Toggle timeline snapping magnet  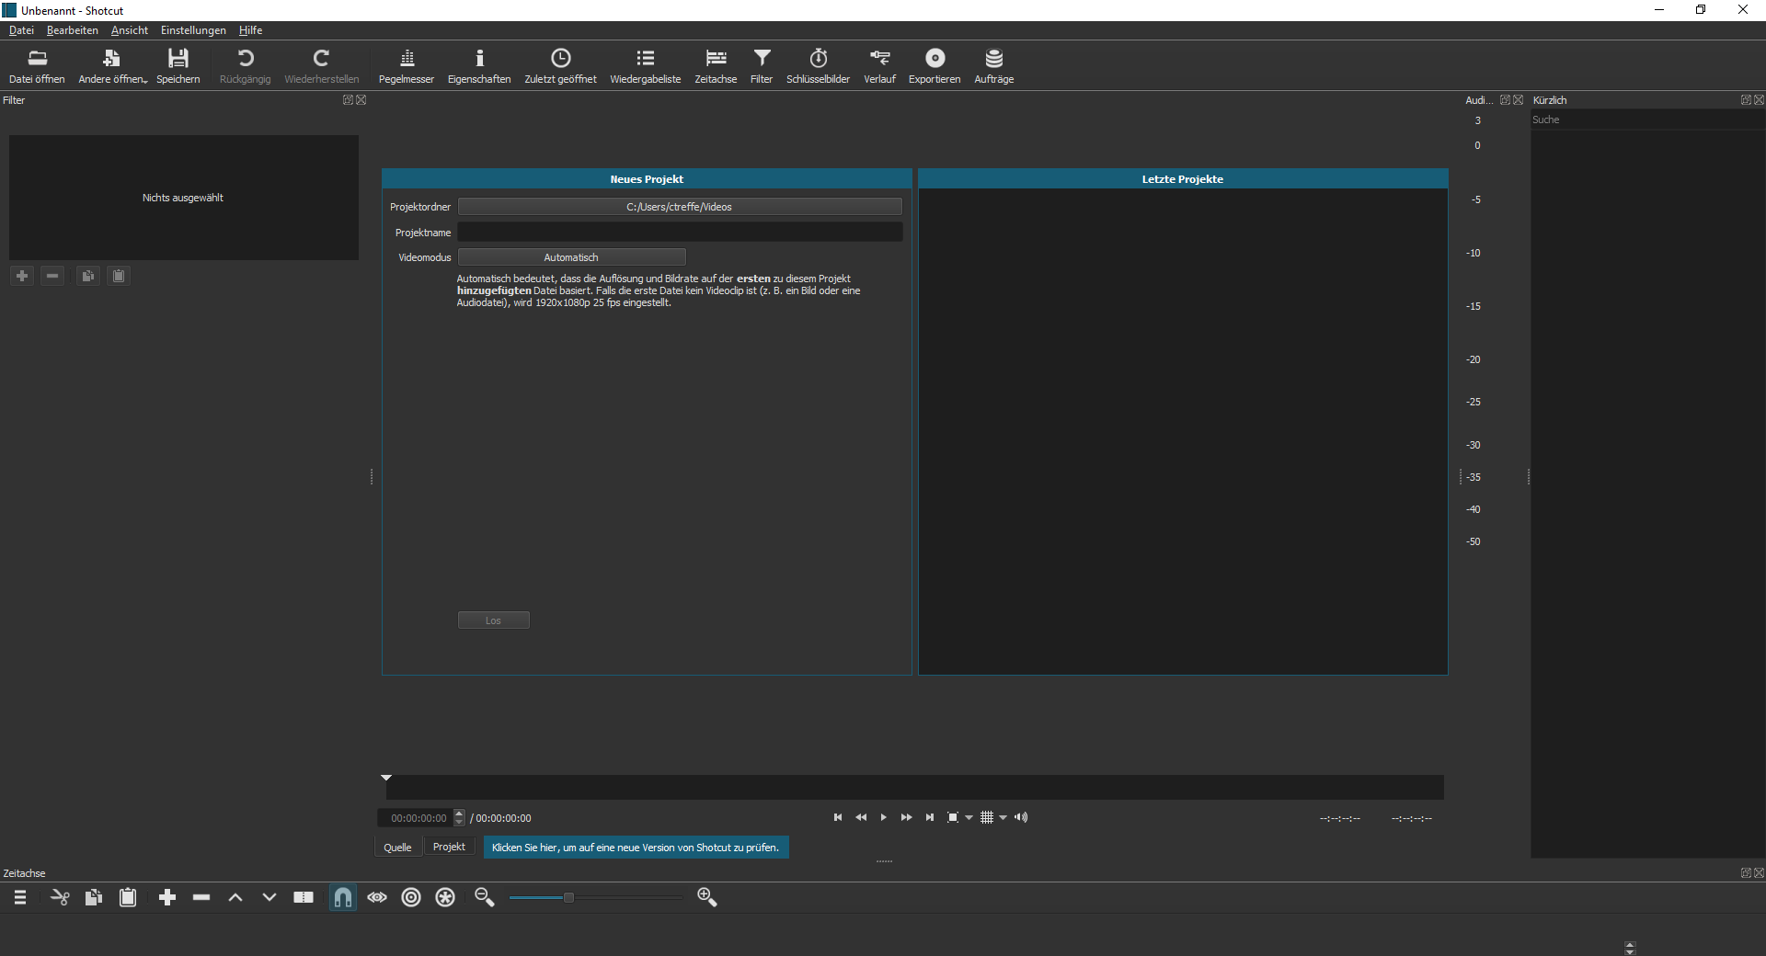coord(342,897)
